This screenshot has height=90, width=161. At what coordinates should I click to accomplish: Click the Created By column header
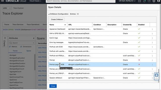click(x=130, y=25)
